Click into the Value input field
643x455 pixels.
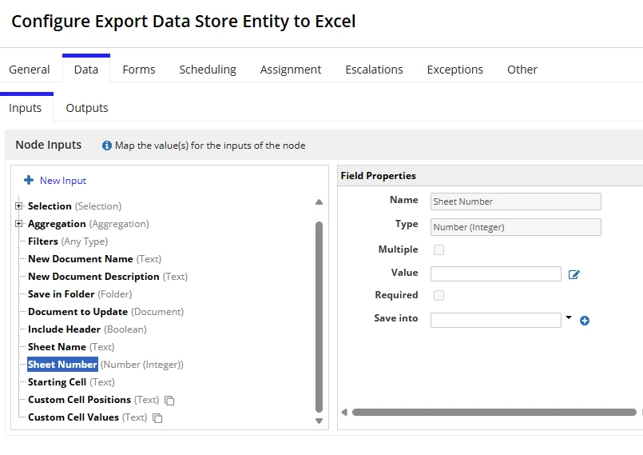click(x=496, y=274)
